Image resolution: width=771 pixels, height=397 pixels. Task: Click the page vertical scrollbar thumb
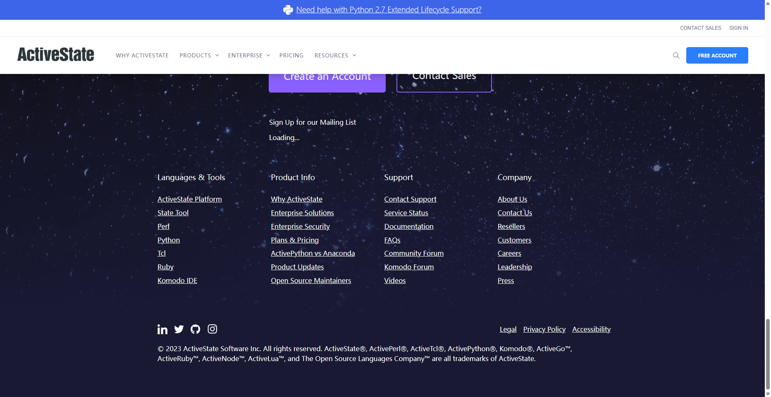[768, 354]
